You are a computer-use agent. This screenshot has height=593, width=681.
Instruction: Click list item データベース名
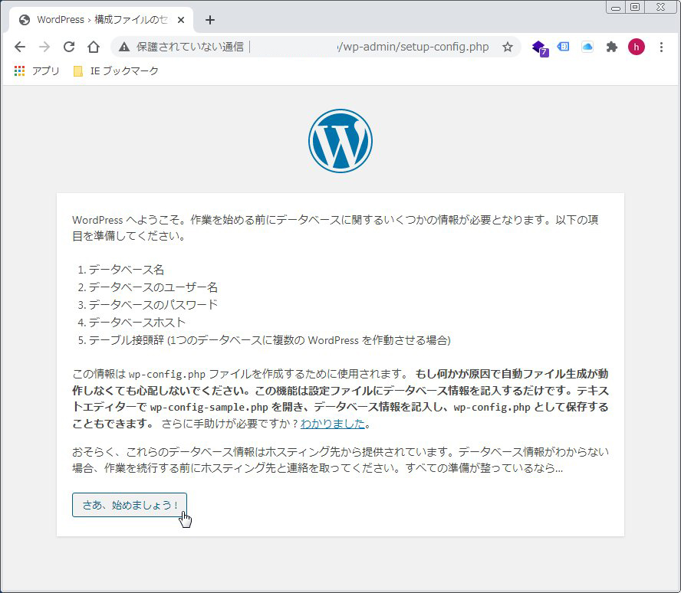[127, 270]
